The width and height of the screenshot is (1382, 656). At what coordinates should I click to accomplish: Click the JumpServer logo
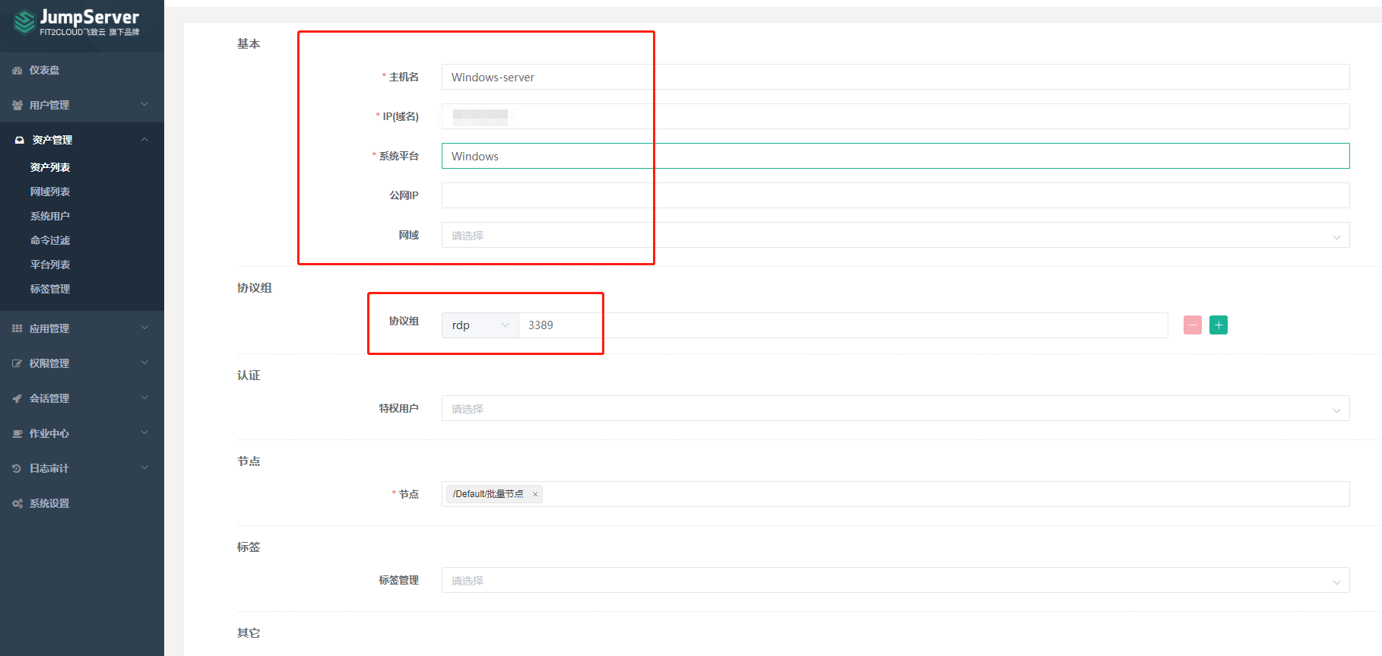click(76, 22)
